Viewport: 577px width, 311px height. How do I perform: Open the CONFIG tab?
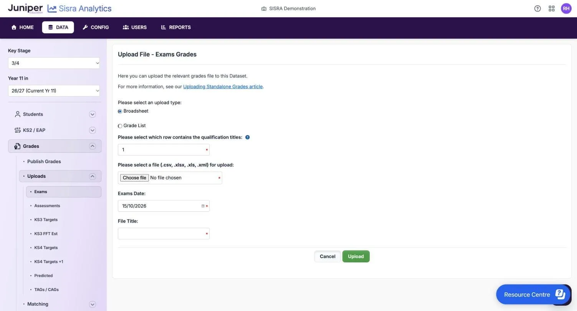tap(96, 27)
